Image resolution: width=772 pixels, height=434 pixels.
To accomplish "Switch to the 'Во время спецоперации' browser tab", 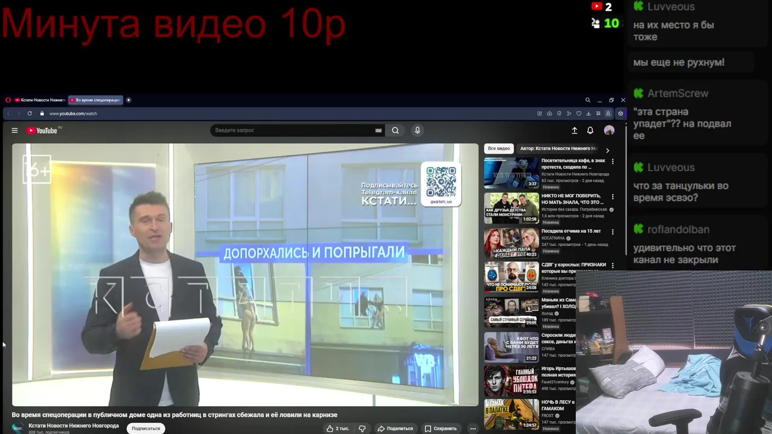I will [95, 100].
